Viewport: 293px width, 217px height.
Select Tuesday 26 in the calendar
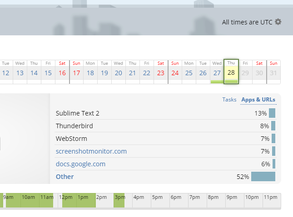[203, 72]
